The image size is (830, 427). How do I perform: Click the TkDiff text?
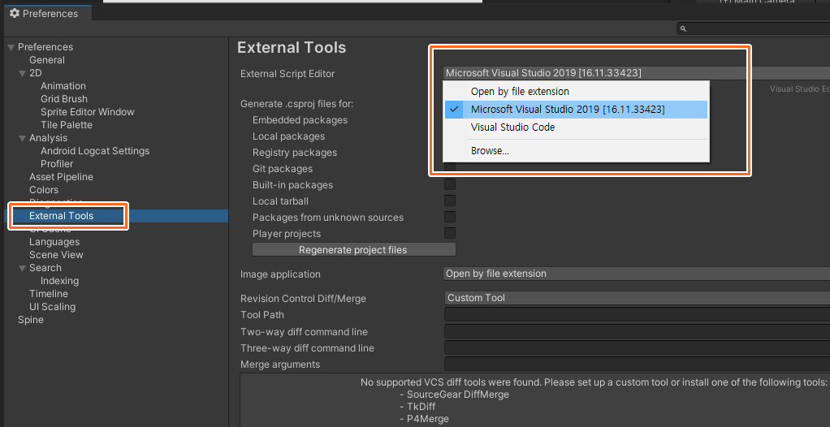(x=421, y=407)
